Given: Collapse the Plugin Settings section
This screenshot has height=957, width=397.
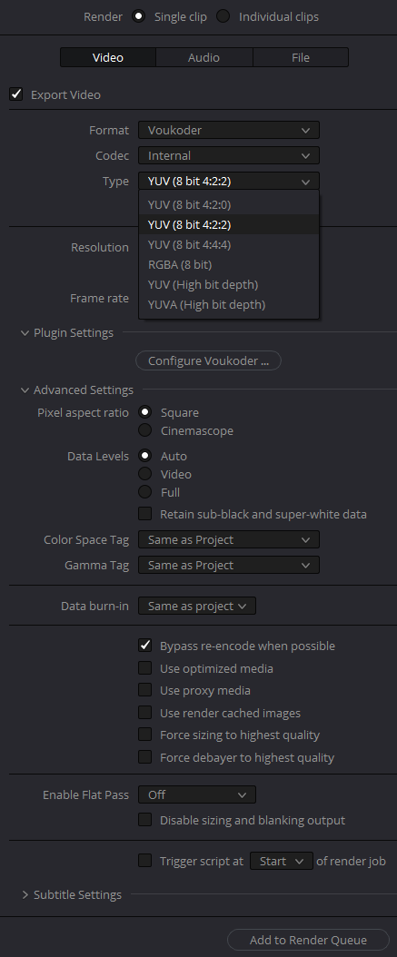Looking at the screenshot, I should click(25, 333).
